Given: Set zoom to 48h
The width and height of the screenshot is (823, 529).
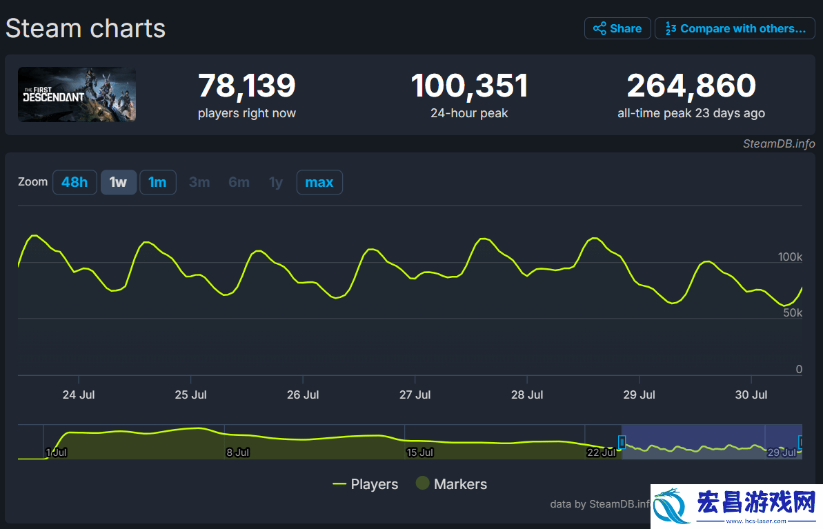Looking at the screenshot, I should pyautogui.click(x=75, y=182).
